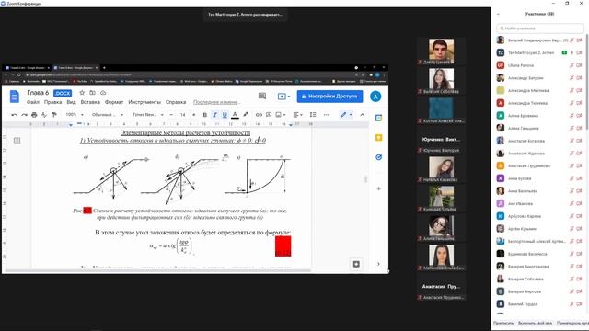Toggle camera icon for Анна Буcова
Image resolution: width=589 pixels, height=331 pixels.
(579, 178)
